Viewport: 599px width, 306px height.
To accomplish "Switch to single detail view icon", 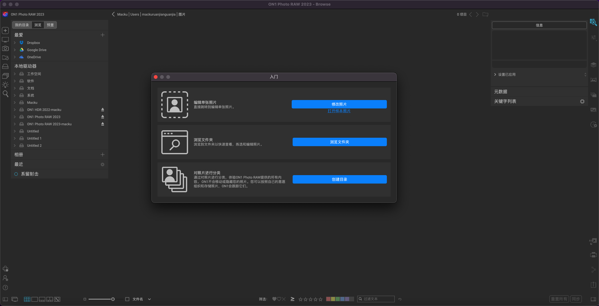I will tap(35, 299).
